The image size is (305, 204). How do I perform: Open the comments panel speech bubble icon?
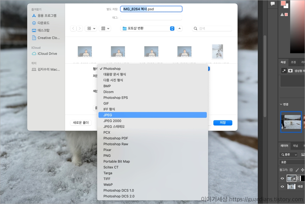[x=273, y=4]
